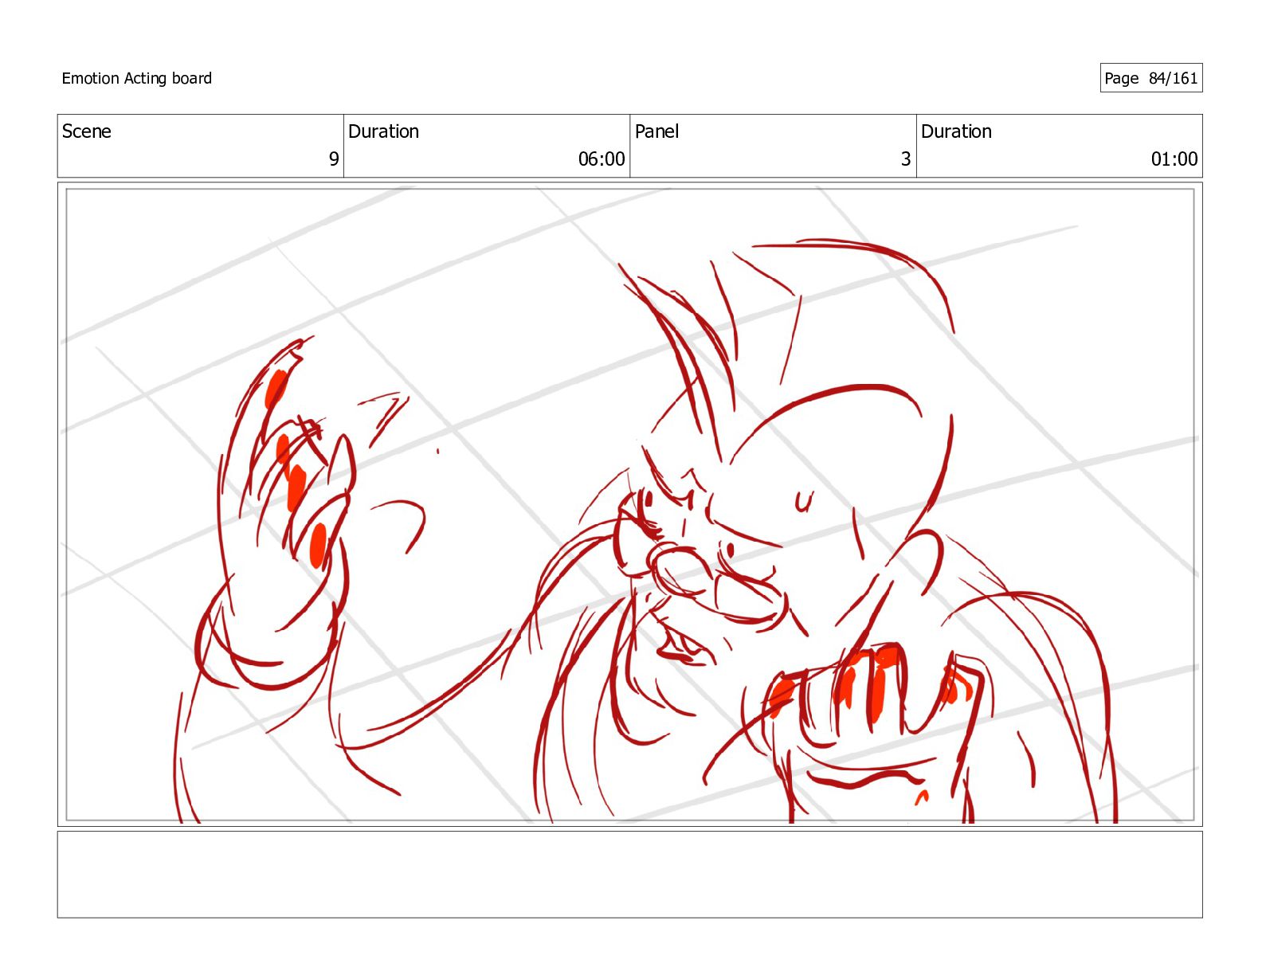Click the 'Emotion Acting board' title text
Image resolution: width=1262 pixels, height=975 pixels.
[x=137, y=78]
